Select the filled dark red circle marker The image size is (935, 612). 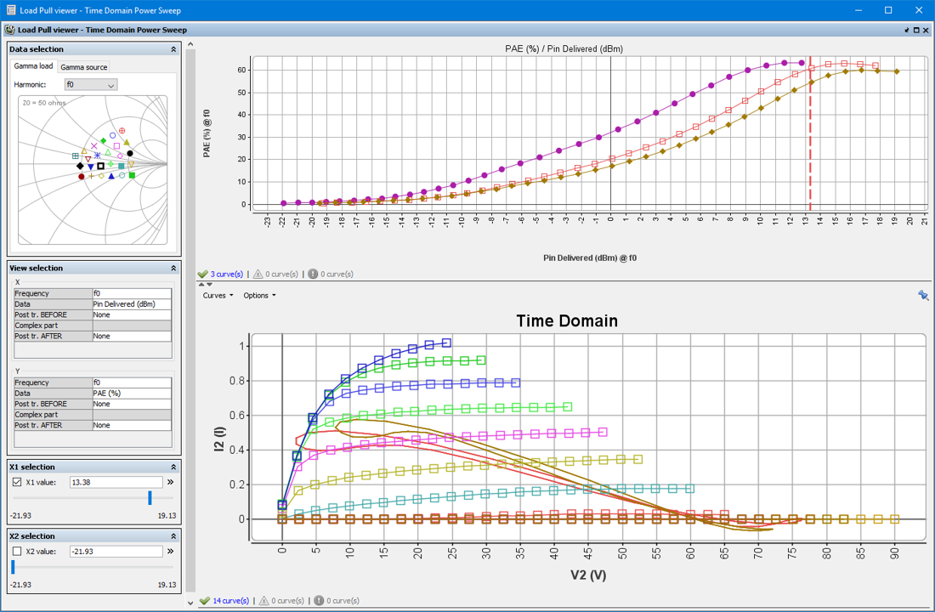[82, 177]
